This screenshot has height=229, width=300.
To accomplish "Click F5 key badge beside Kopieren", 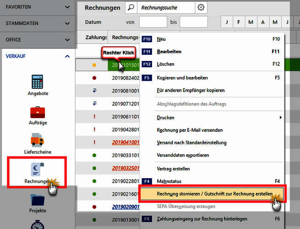I will [147, 78].
